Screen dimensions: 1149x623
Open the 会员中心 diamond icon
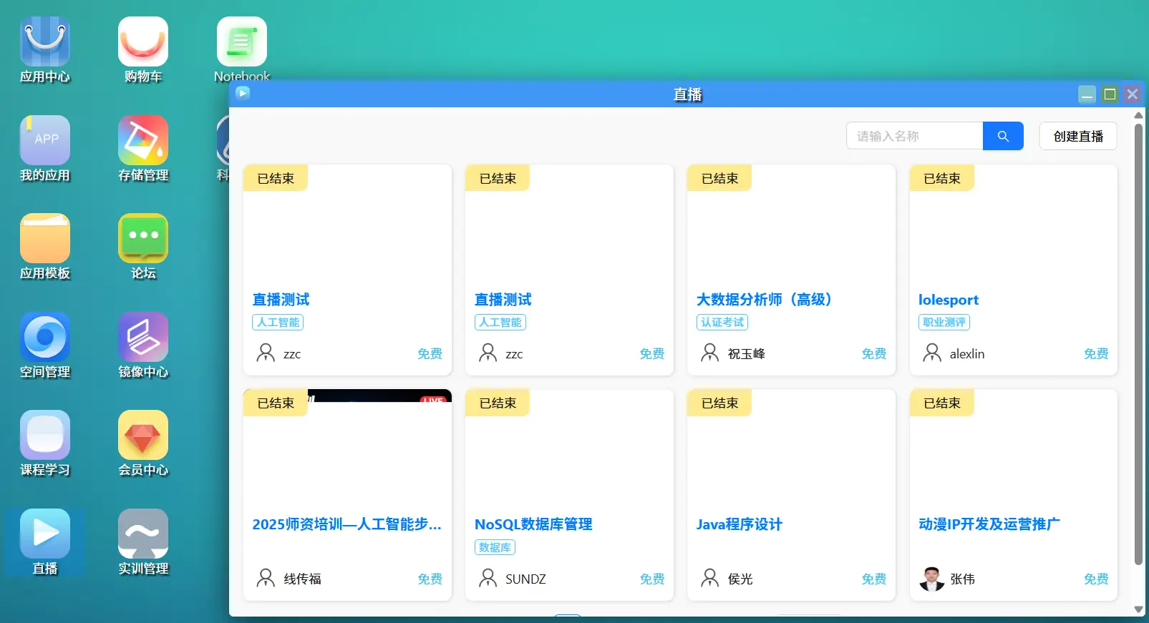(x=143, y=436)
